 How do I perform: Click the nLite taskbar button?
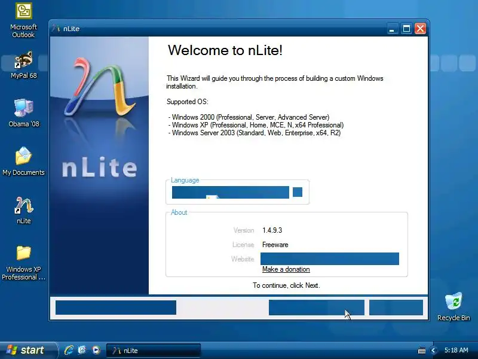coord(154,351)
